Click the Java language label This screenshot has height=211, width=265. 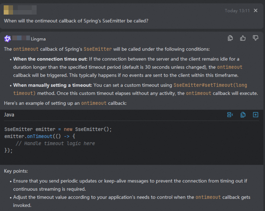coord(9,115)
